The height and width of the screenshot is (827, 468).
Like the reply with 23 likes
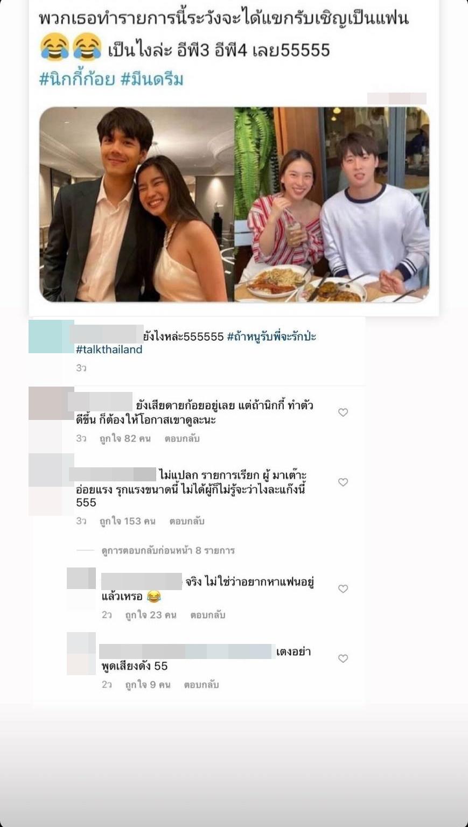343,589
